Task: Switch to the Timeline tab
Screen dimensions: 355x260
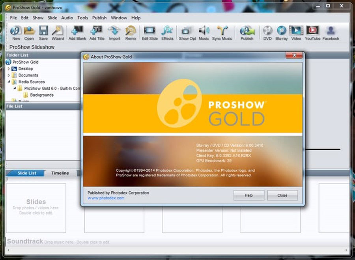Action: point(60,173)
